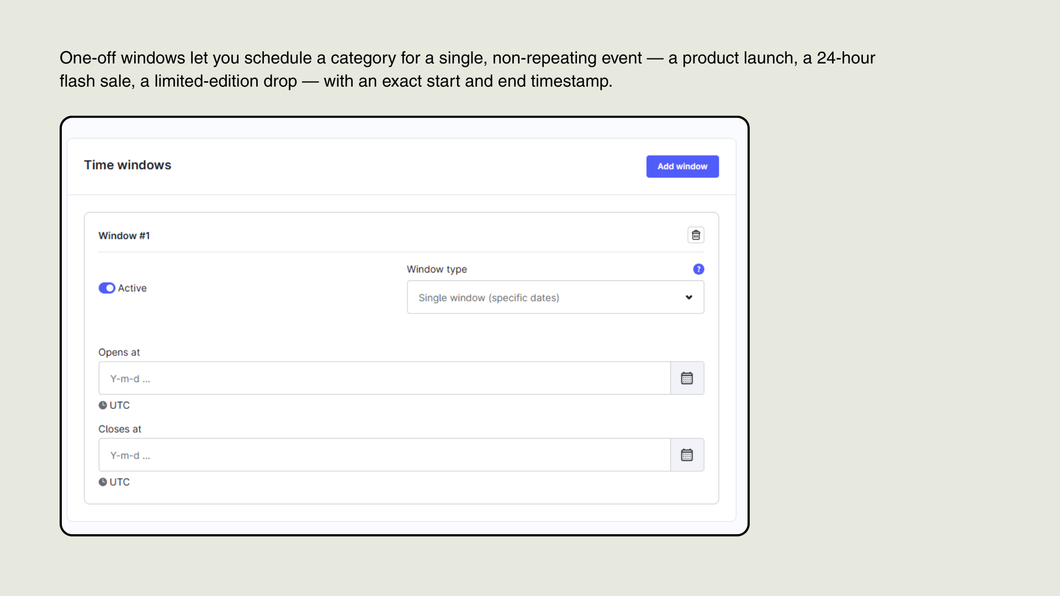Toggle the Active switch off
Screen dimensions: 1060x596
pos(107,288)
